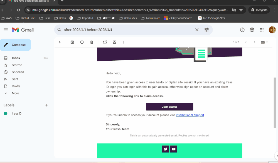Click the YouTube icon in email footer
Screen dimensions: 278x163
point(174,149)
